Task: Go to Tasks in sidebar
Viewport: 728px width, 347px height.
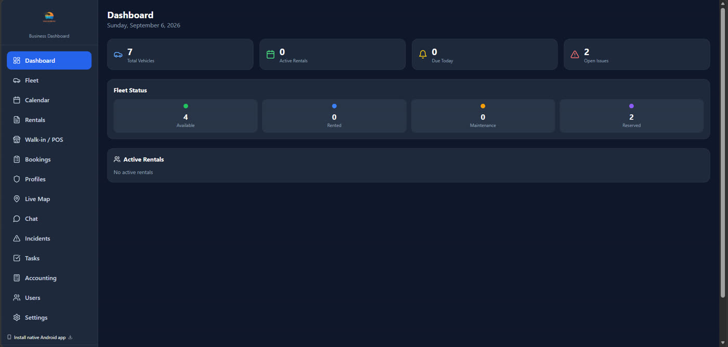Action: [x=49, y=258]
